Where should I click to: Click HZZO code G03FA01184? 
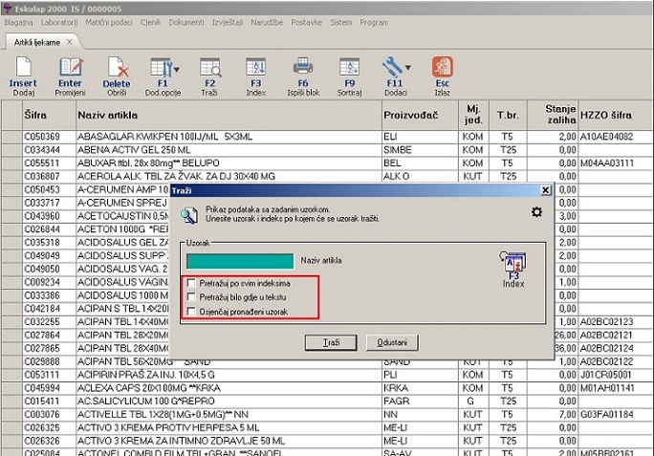(606, 415)
